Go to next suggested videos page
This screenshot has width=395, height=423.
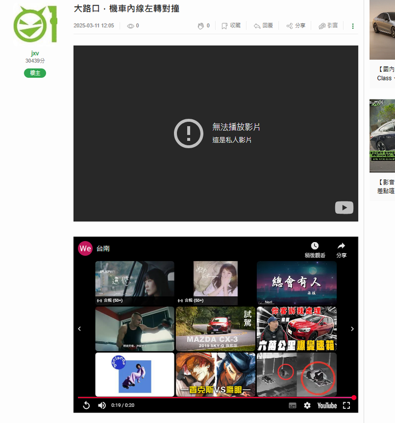(352, 329)
